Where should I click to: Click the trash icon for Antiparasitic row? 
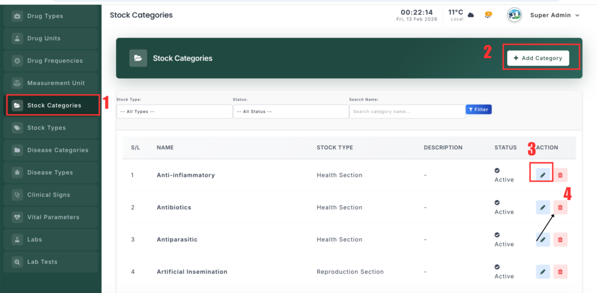pyautogui.click(x=560, y=239)
